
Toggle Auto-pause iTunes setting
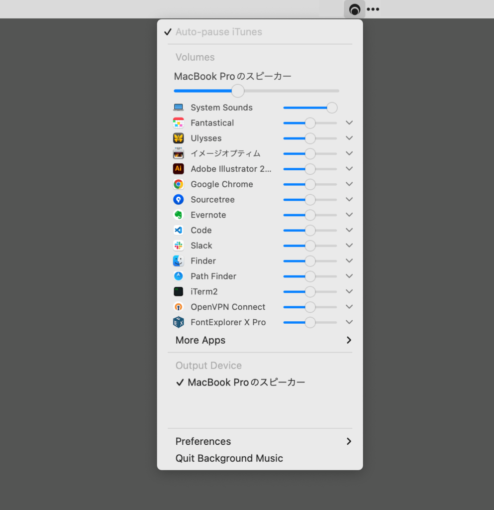(x=219, y=31)
